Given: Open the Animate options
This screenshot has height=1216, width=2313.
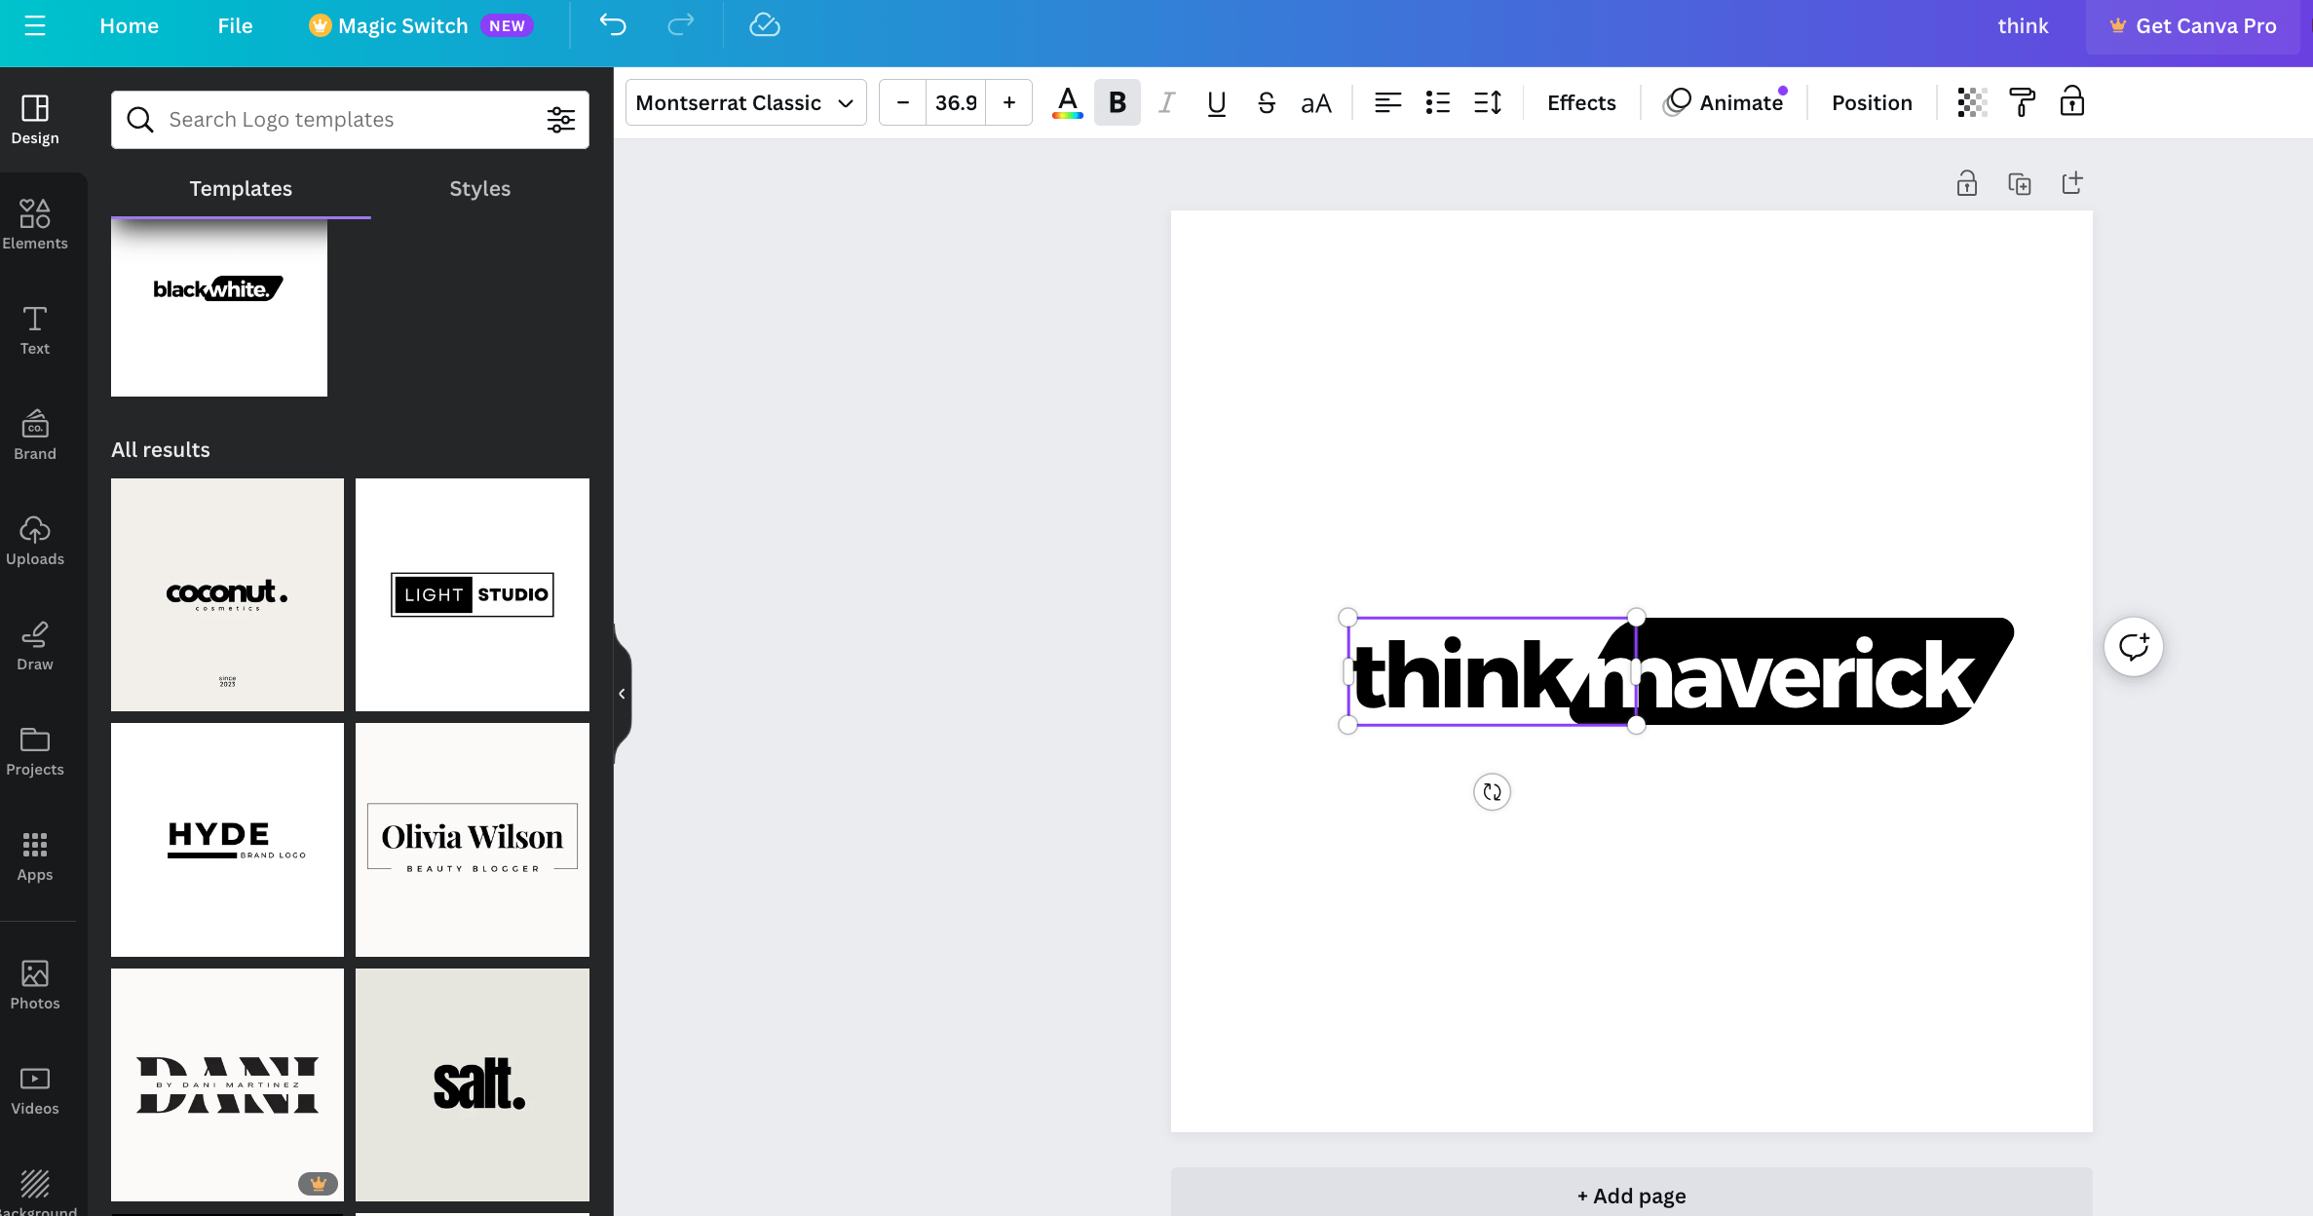Looking at the screenshot, I should 1725,102.
